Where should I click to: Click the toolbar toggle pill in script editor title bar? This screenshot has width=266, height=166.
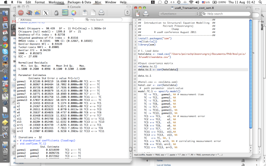point(248,8)
